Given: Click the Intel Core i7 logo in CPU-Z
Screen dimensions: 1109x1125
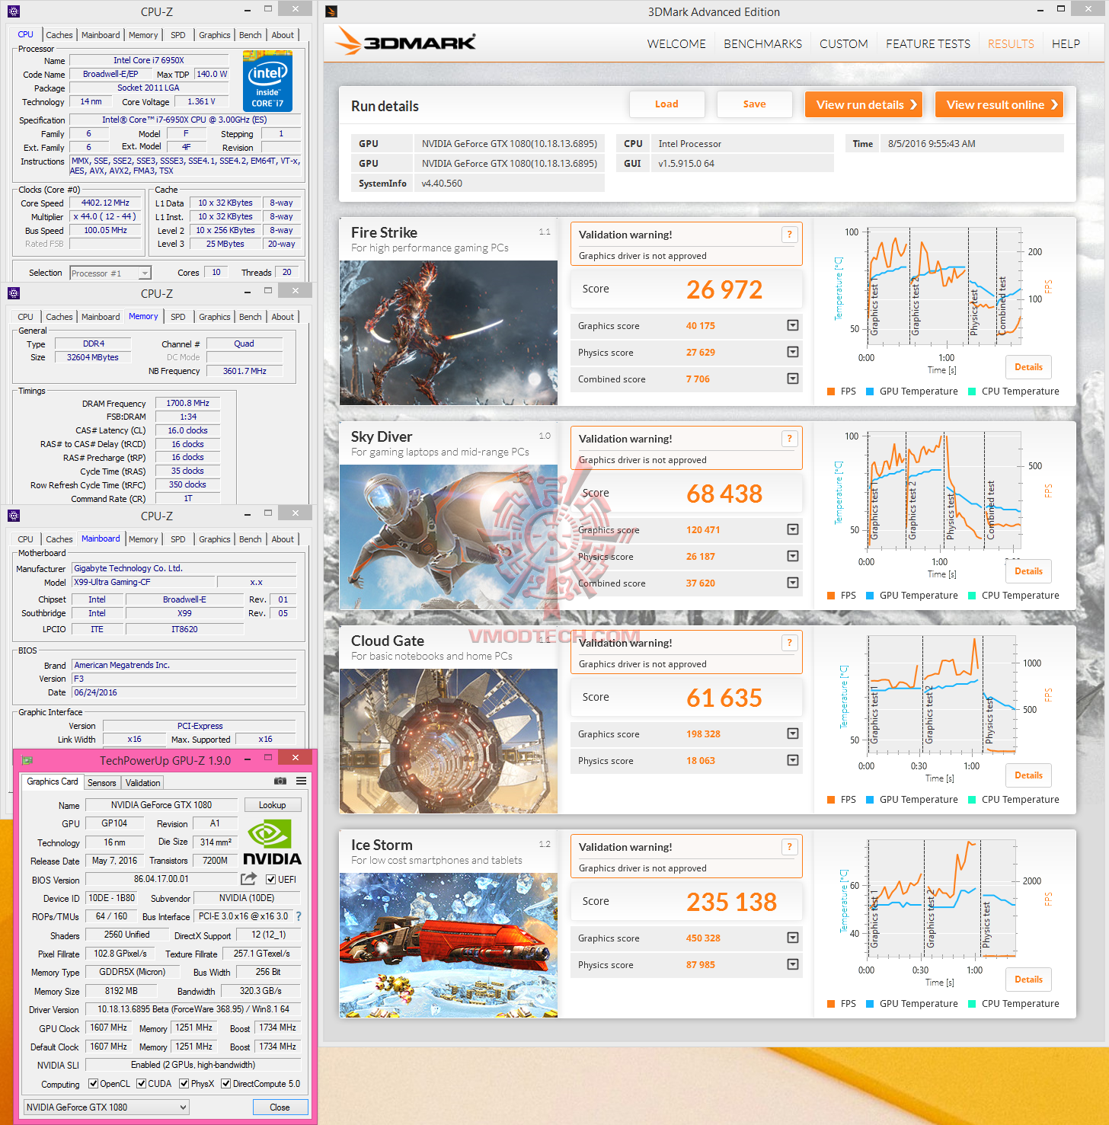Looking at the screenshot, I should [x=267, y=81].
